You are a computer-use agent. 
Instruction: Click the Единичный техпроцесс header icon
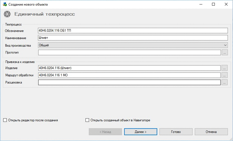[x=7, y=14]
